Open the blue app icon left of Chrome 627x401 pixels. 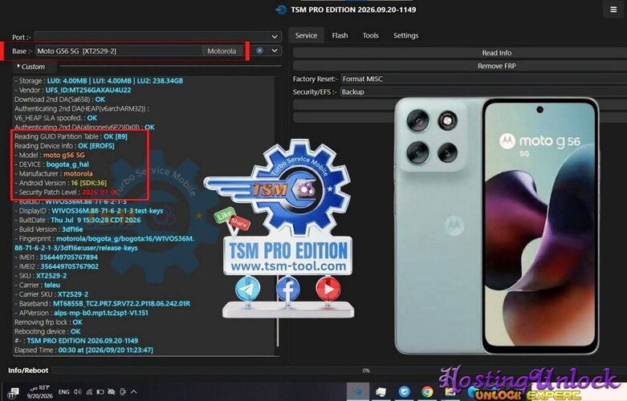click(x=405, y=392)
